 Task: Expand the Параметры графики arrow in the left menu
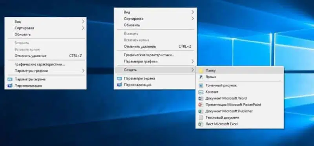83,70
